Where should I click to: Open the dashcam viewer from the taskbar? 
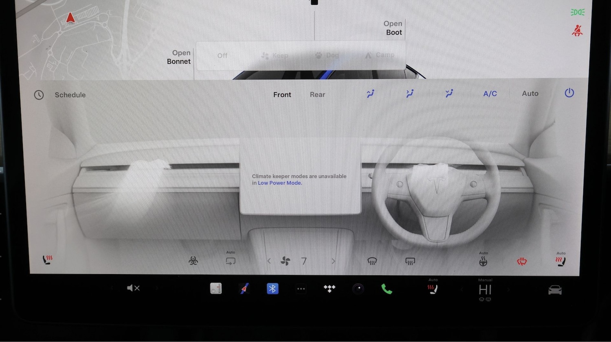pos(358,289)
